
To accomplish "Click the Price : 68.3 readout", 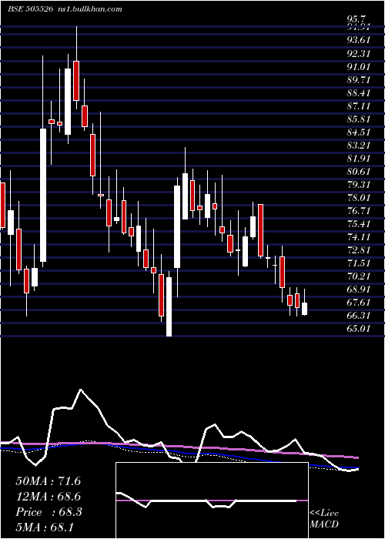I will point(49,512).
